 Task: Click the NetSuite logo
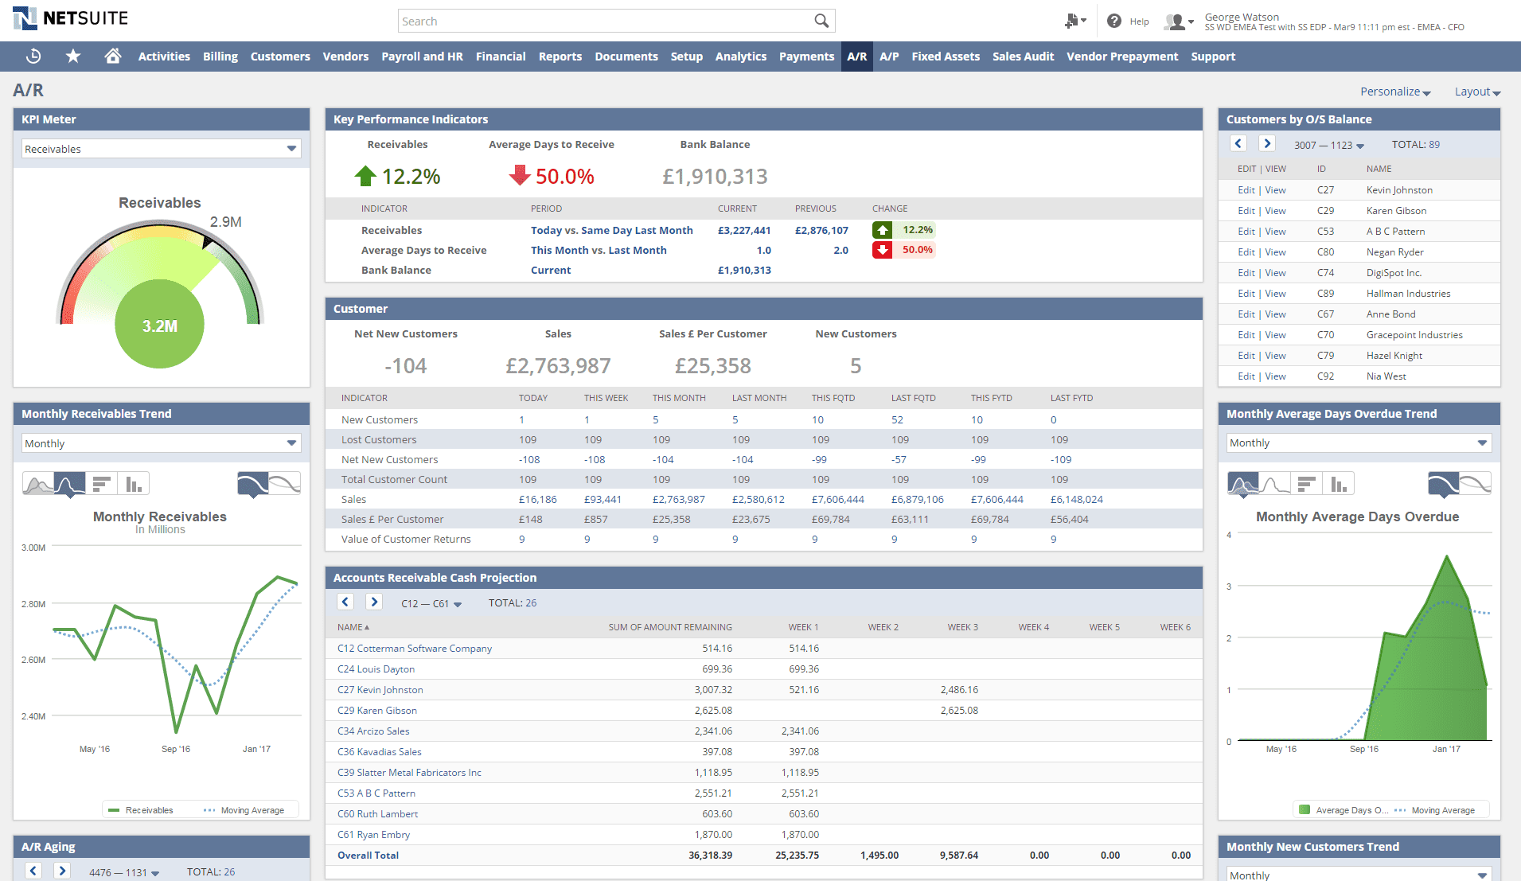(x=70, y=18)
